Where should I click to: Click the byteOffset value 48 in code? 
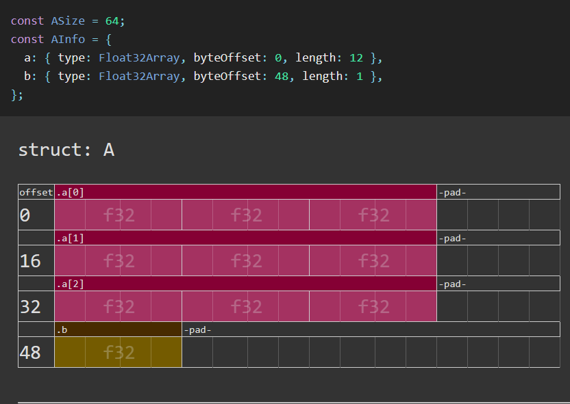[x=281, y=76]
